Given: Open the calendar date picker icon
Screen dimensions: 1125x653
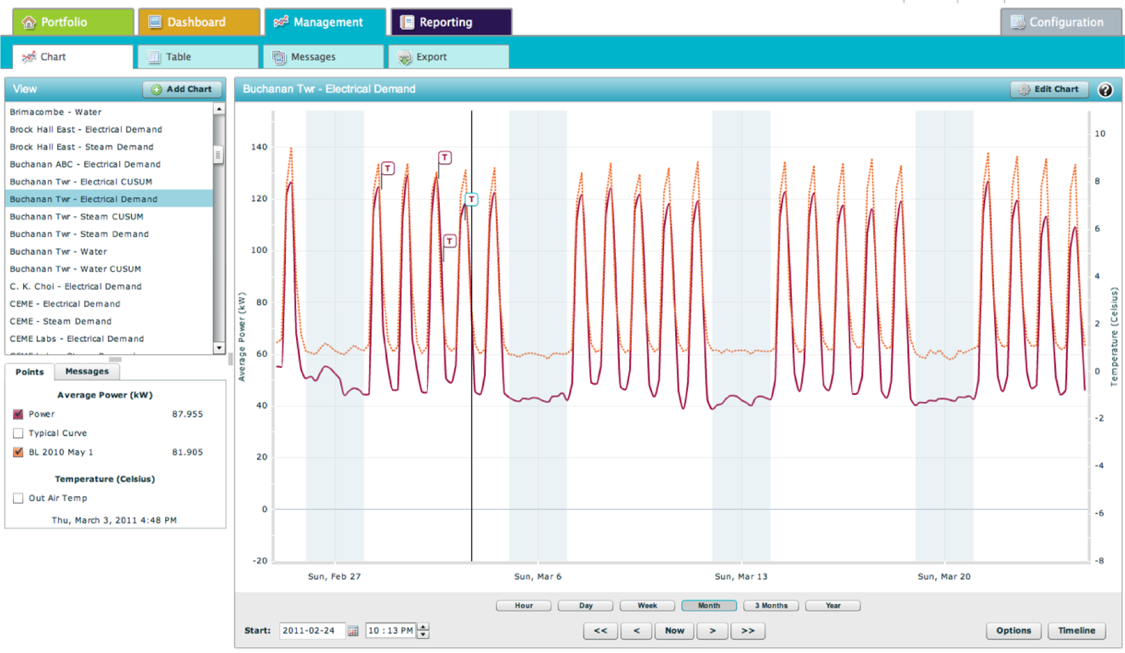Looking at the screenshot, I should [x=352, y=631].
